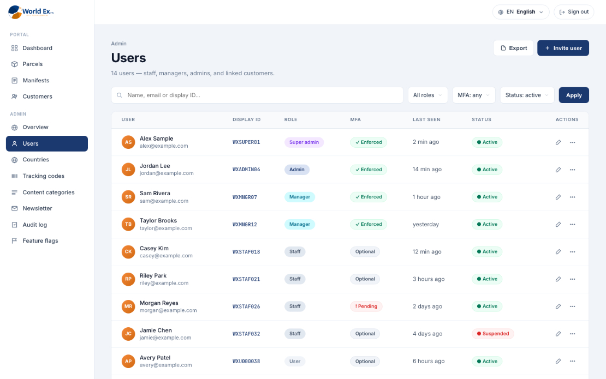Image resolution: width=606 pixels, height=379 pixels.
Task: Sign out of the portal
Action: [574, 12]
